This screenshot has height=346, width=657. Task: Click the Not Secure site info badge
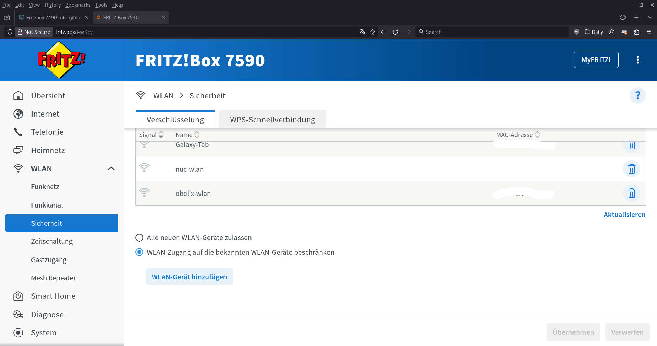point(34,32)
